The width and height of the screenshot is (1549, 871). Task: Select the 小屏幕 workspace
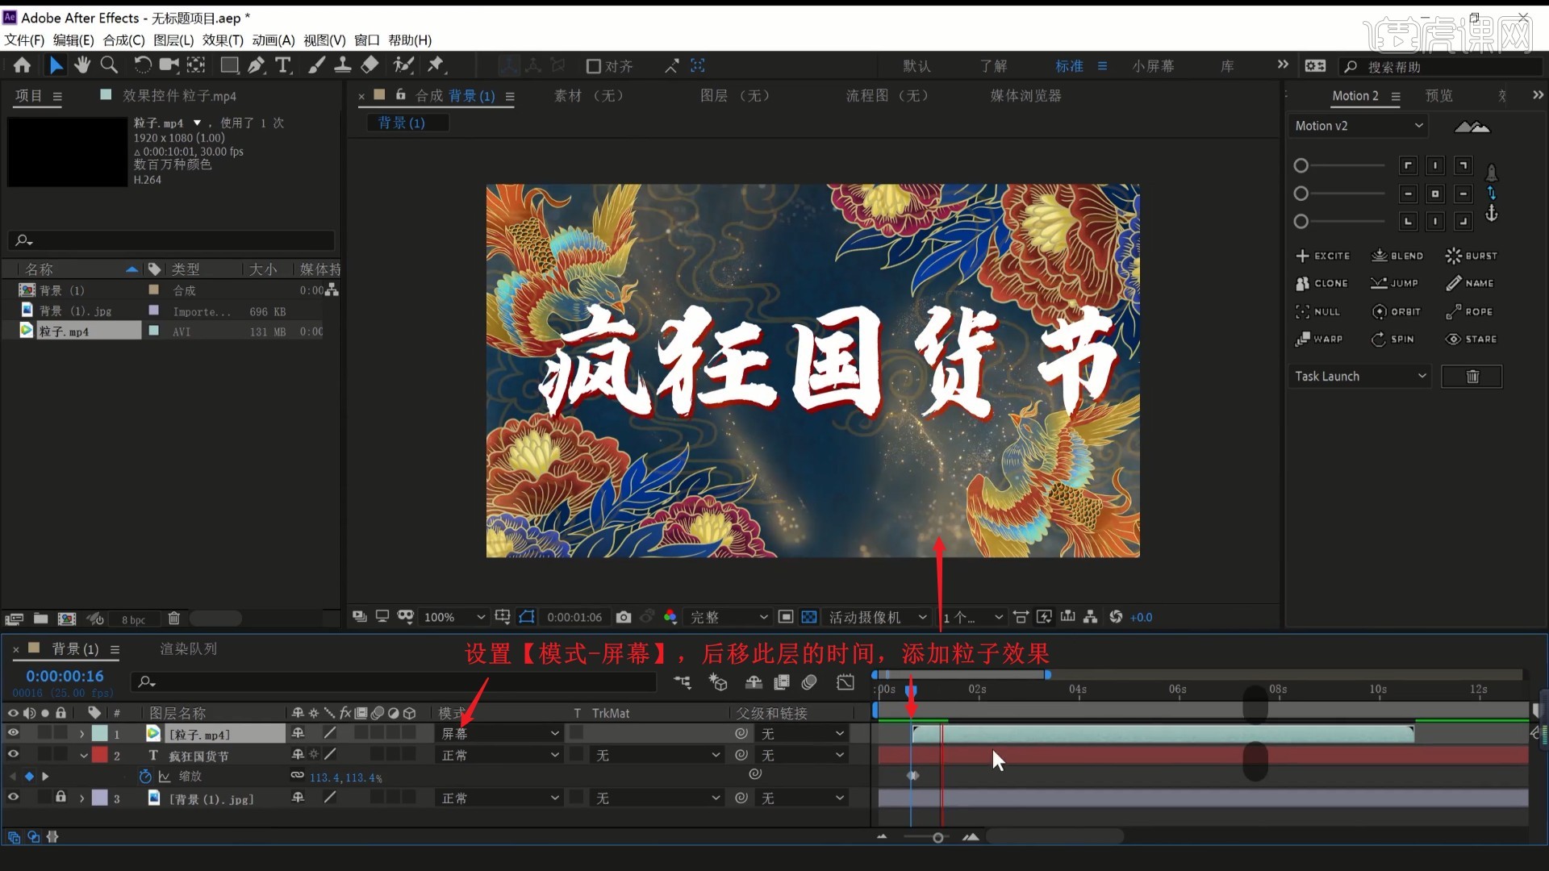pyautogui.click(x=1153, y=66)
